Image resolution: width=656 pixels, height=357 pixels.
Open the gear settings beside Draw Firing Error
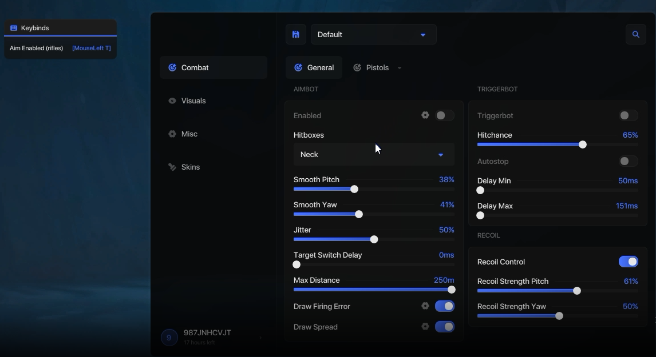(x=425, y=306)
